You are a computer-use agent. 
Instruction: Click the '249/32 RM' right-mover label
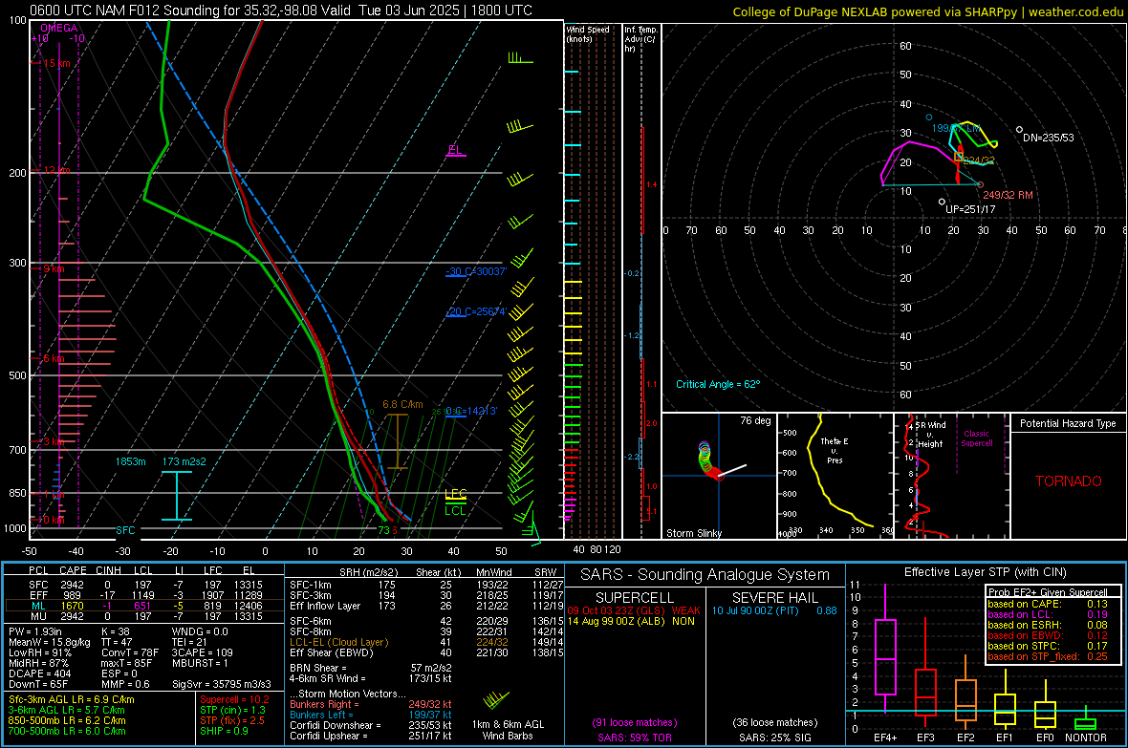click(1008, 195)
